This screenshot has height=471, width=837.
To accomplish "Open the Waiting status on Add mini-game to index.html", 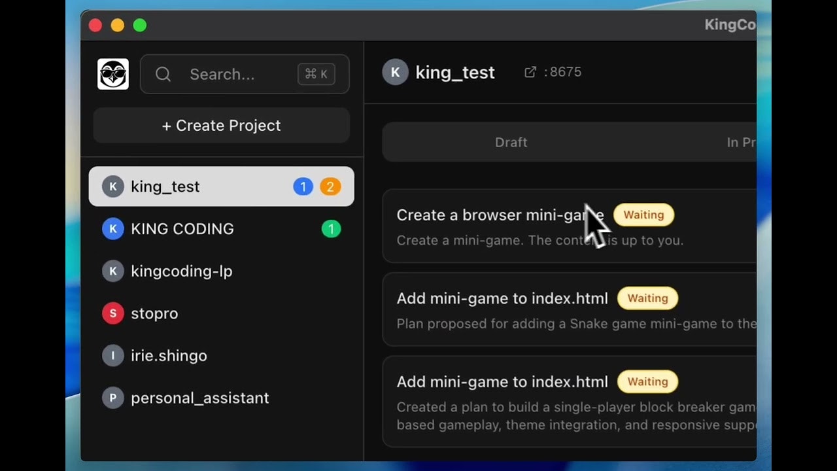I will [x=647, y=298].
